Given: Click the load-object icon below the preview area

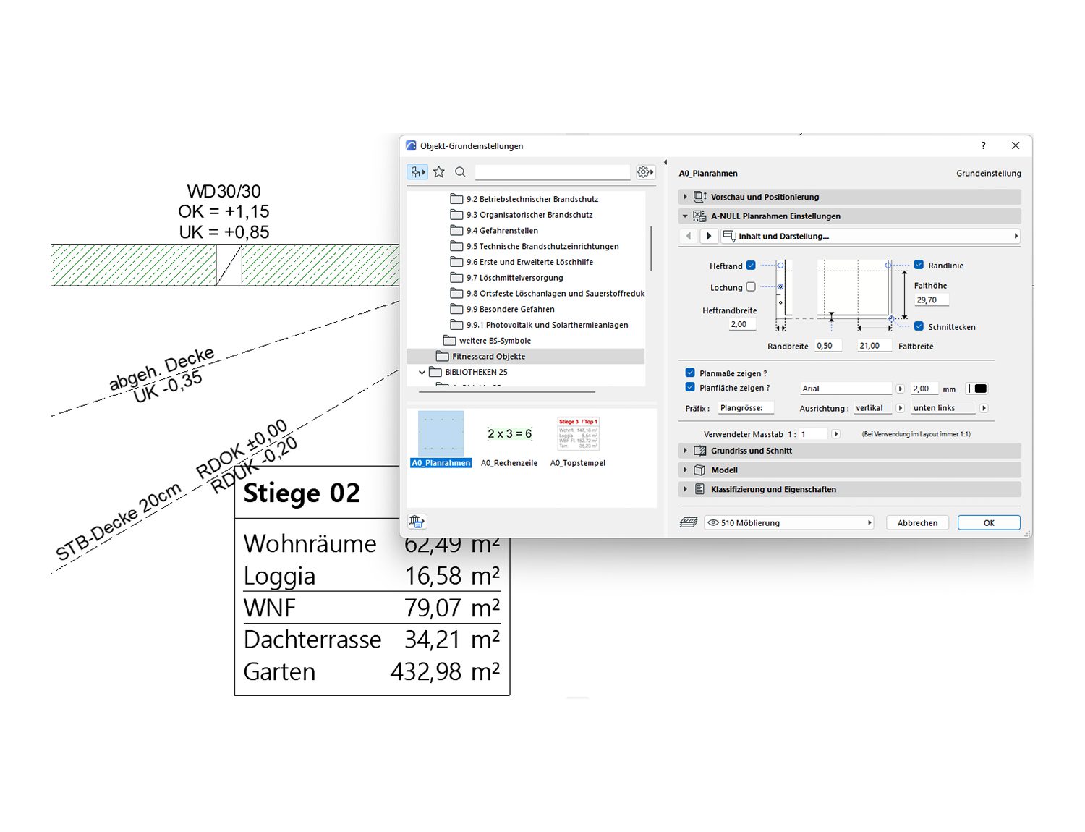Looking at the screenshot, I should click(x=417, y=522).
